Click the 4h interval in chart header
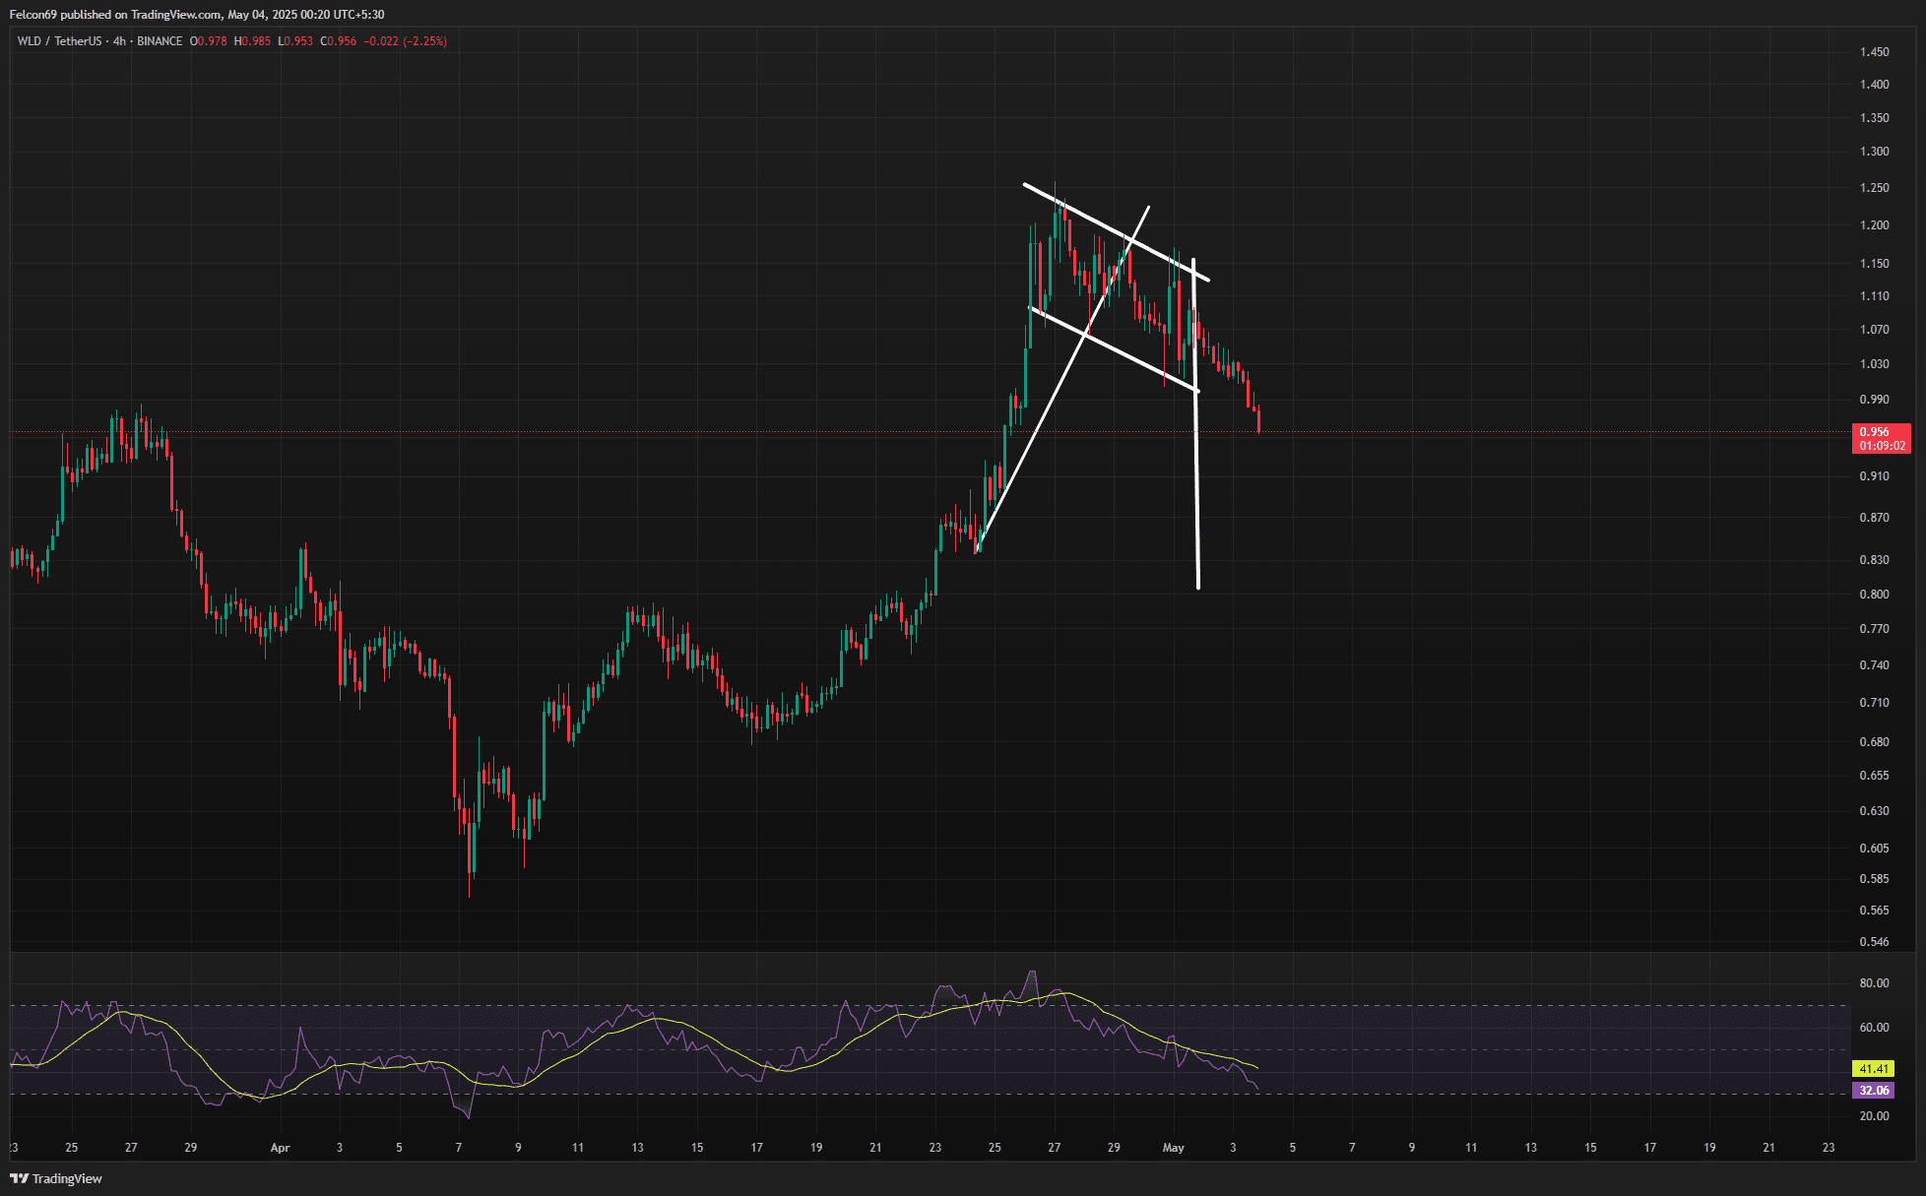This screenshot has width=1926, height=1196. 119,41
